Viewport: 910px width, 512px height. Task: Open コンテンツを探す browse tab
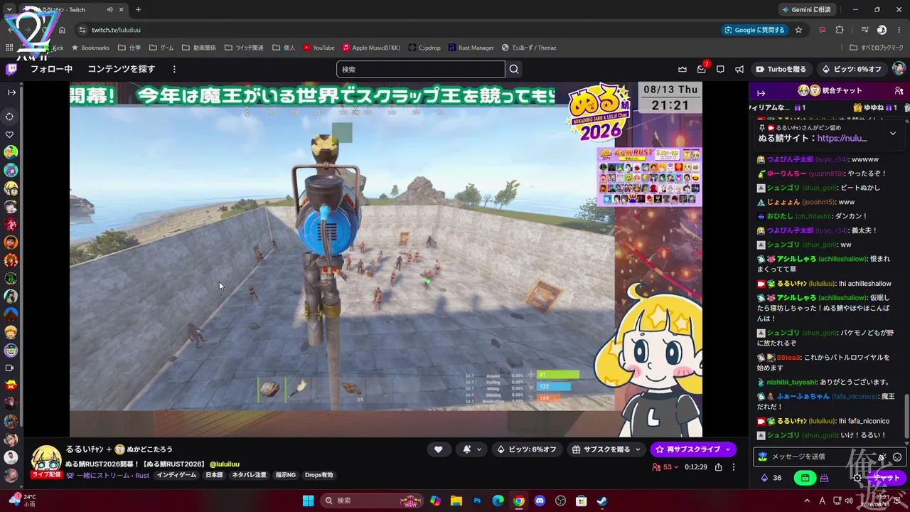click(x=121, y=69)
